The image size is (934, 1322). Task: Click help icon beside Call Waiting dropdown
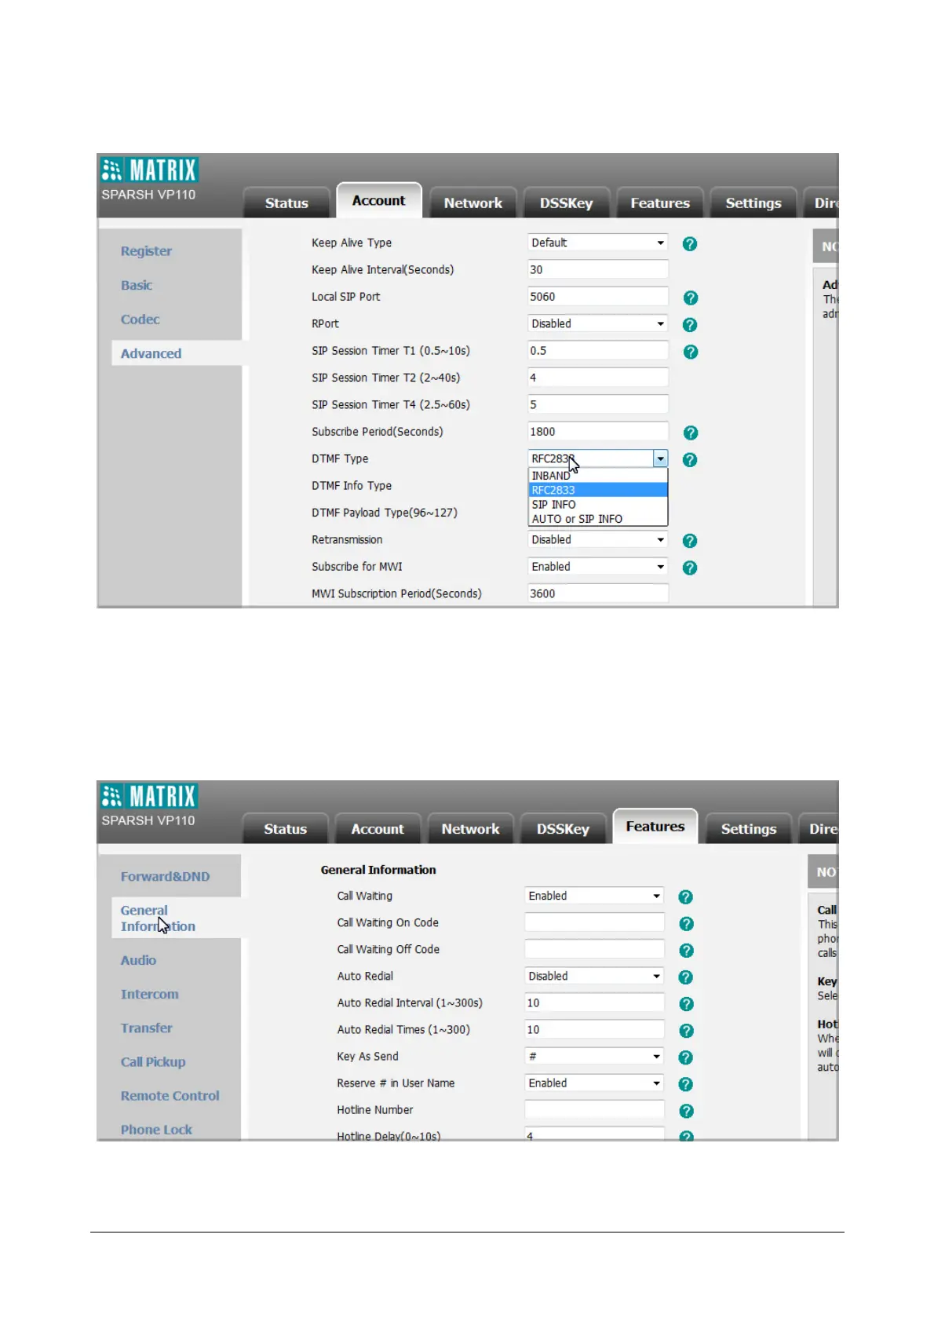click(685, 897)
